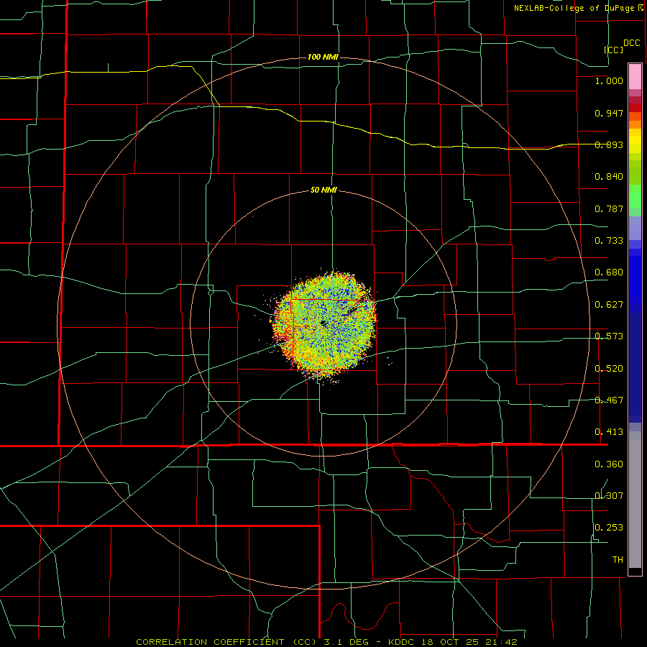The width and height of the screenshot is (647, 647).
Task: Click the 1.000 color scale value
Action: coord(609,81)
